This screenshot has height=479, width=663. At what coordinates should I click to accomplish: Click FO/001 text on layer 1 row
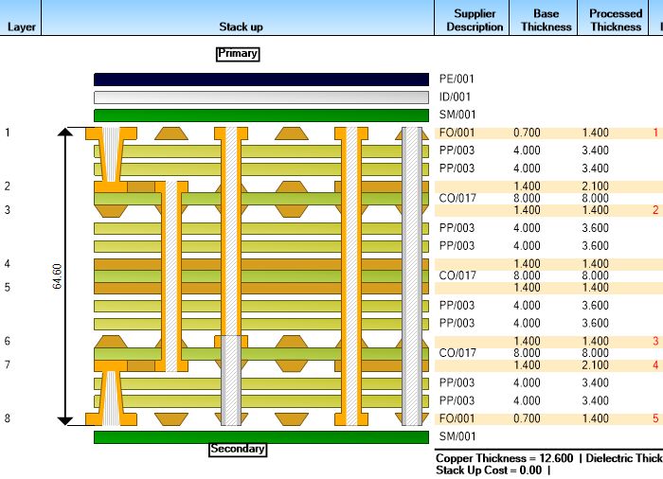pyautogui.click(x=457, y=133)
